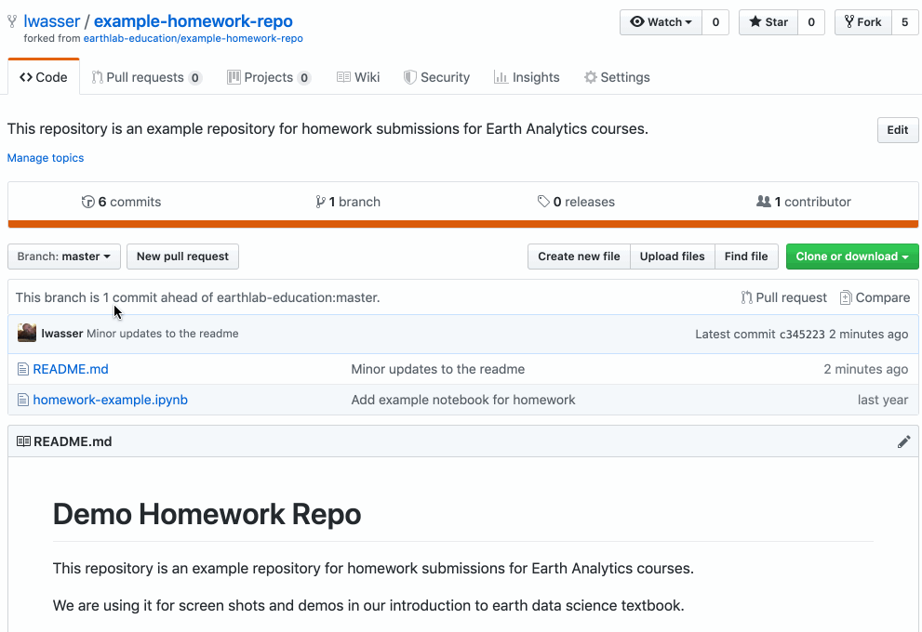The image size is (922, 632).
Task: Click the orange language bar
Action: pyautogui.click(x=463, y=224)
